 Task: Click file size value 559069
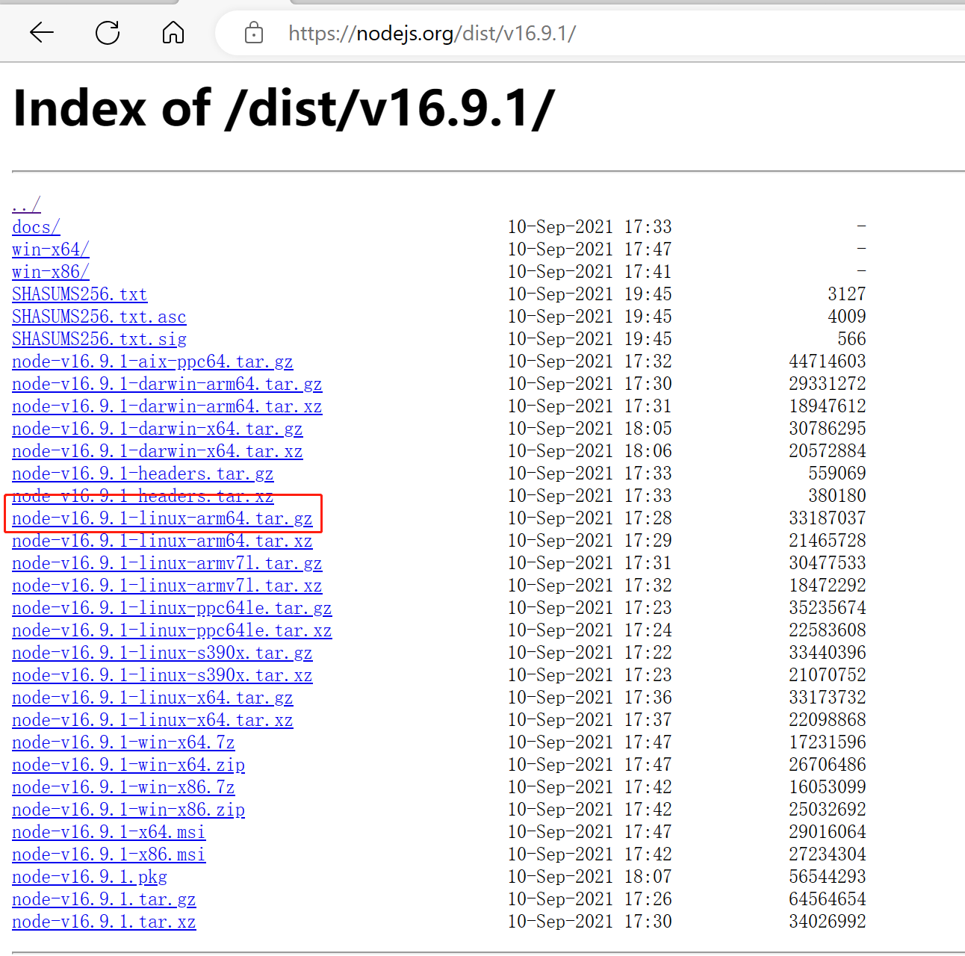tap(837, 474)
